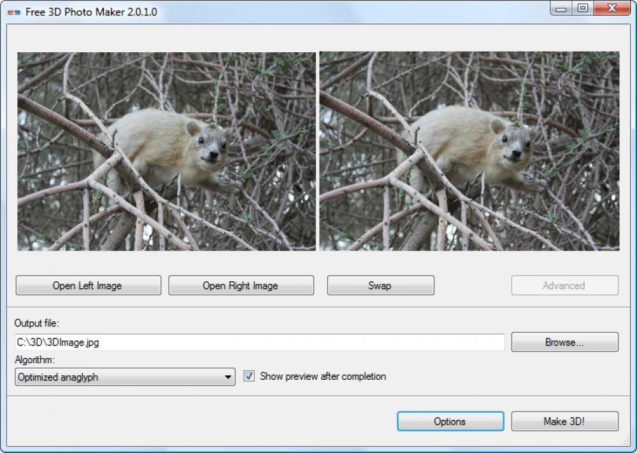This screenshot has height=453, width=637.
Task: Click the Advanced button
Action: [x=564, y=285]
